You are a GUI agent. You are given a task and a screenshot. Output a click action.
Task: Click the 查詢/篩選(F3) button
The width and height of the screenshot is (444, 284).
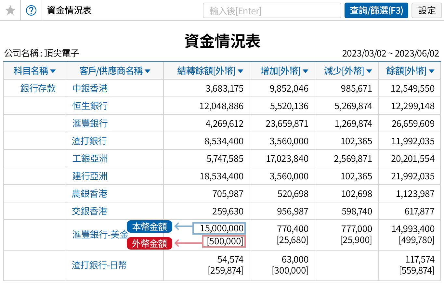coord(376,10)
